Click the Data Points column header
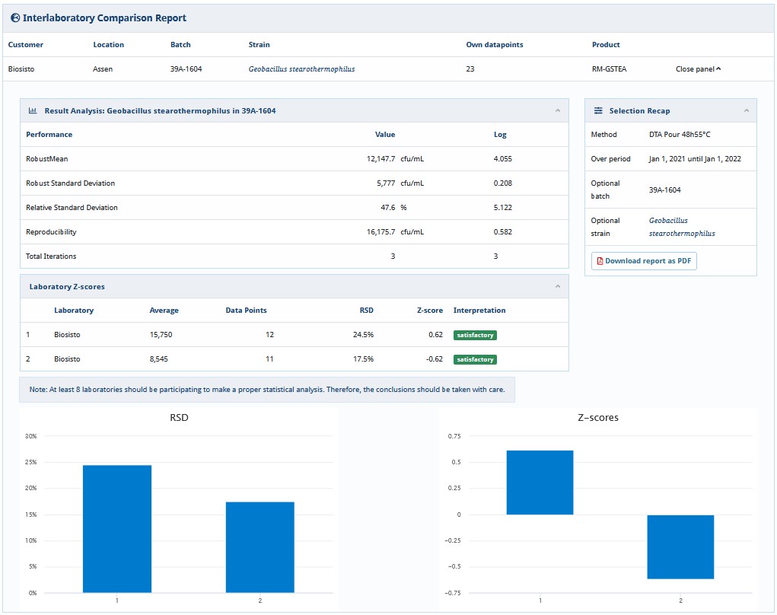This screenshot has width=777, height=615. click(246, 311)
